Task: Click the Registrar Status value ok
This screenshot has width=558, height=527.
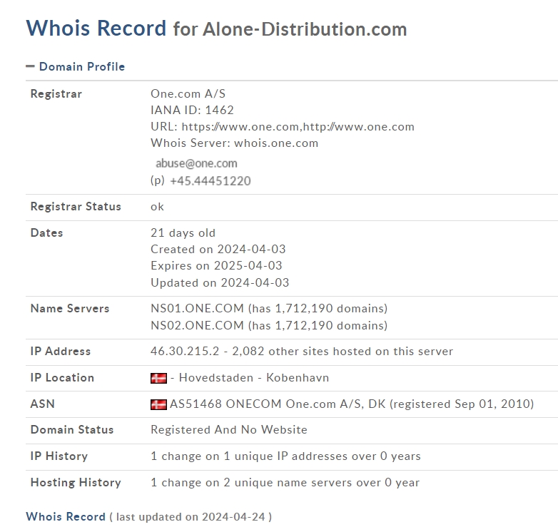Action: (157, 207)
